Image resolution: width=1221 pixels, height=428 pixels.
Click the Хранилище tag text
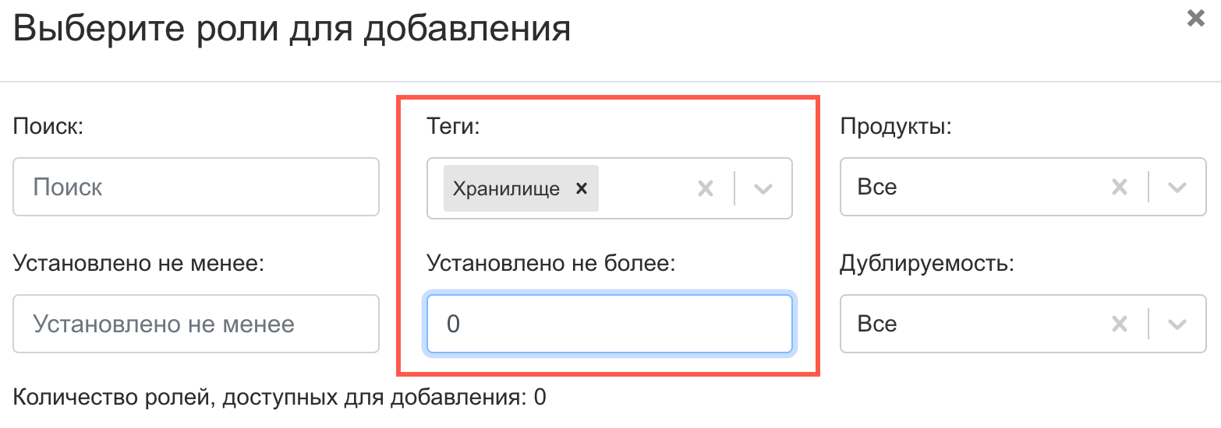click(x=506, y=188)
